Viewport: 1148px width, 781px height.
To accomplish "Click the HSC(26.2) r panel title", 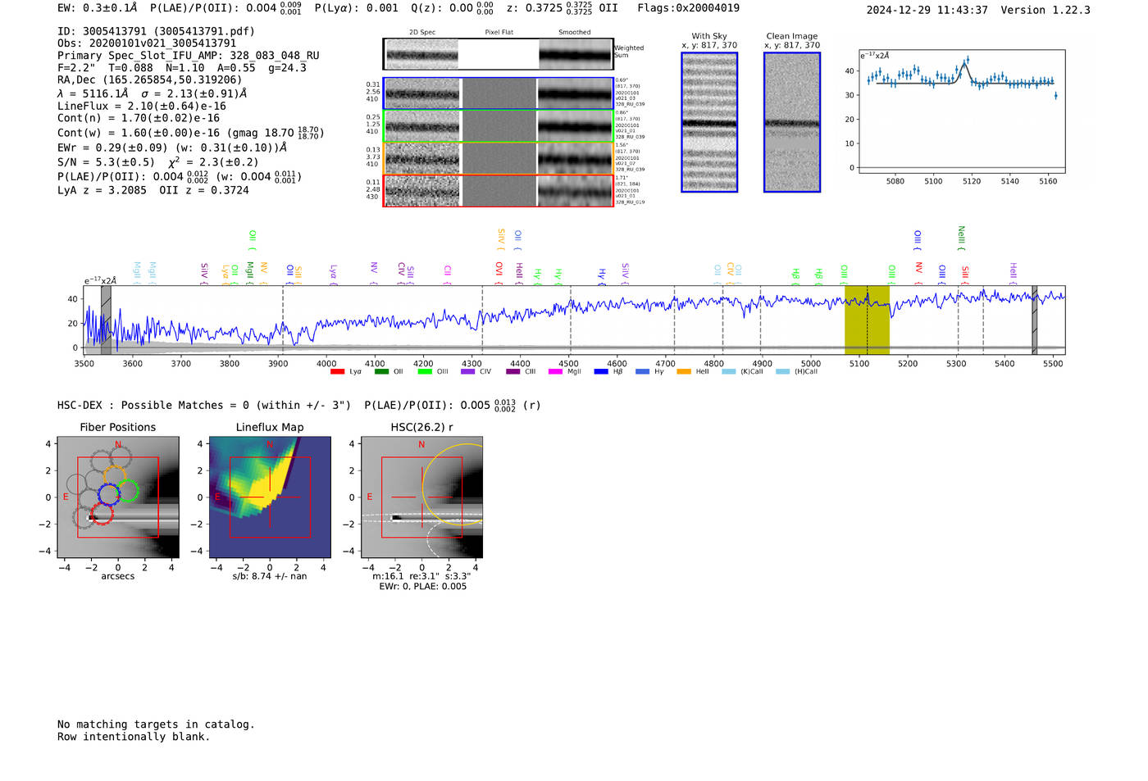I will 421,427.
